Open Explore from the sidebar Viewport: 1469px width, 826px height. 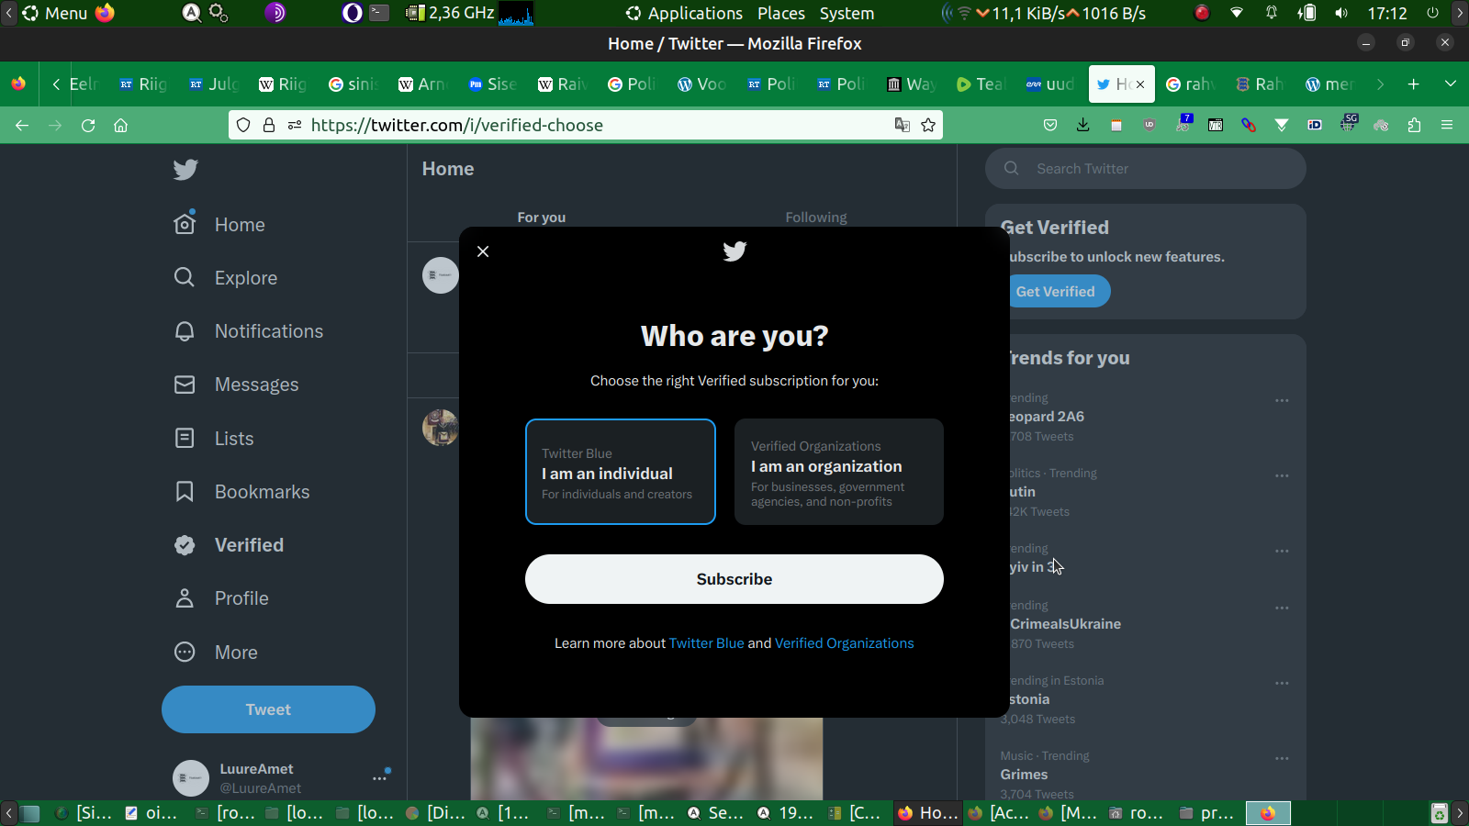[226, 278]
